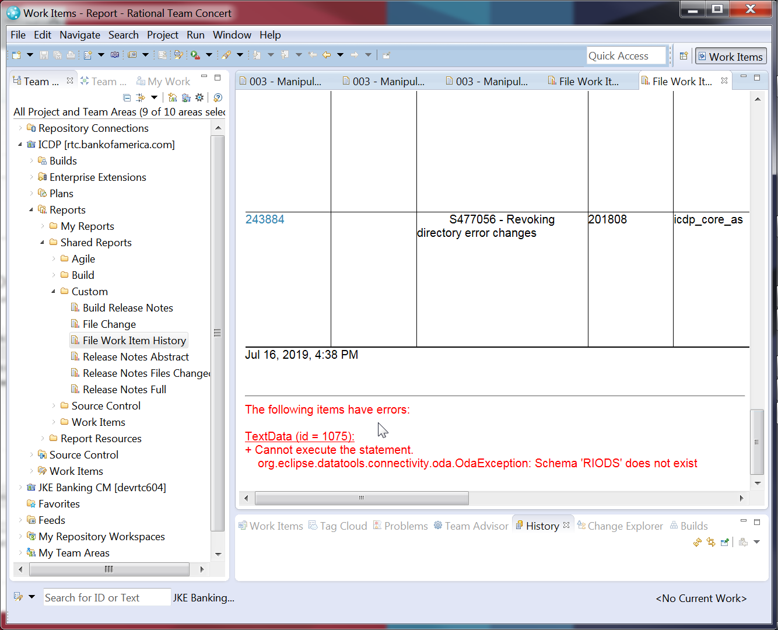Open work item link 243884

[265, 219]
